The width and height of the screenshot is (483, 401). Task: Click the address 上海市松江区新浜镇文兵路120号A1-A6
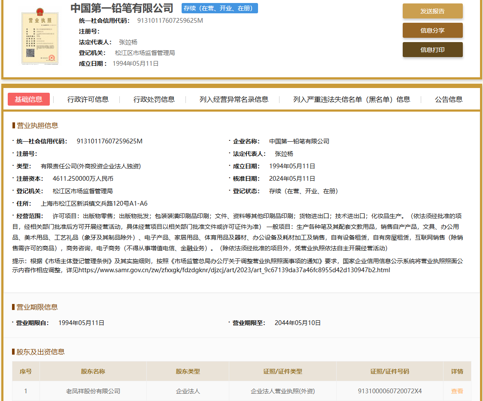tap(94, 204)
